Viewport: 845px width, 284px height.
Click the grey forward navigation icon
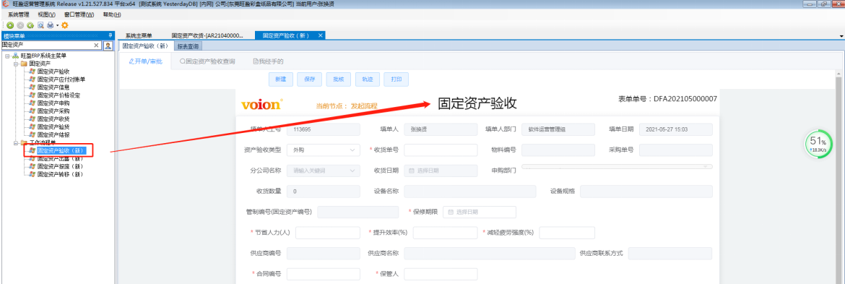(20, 25)
